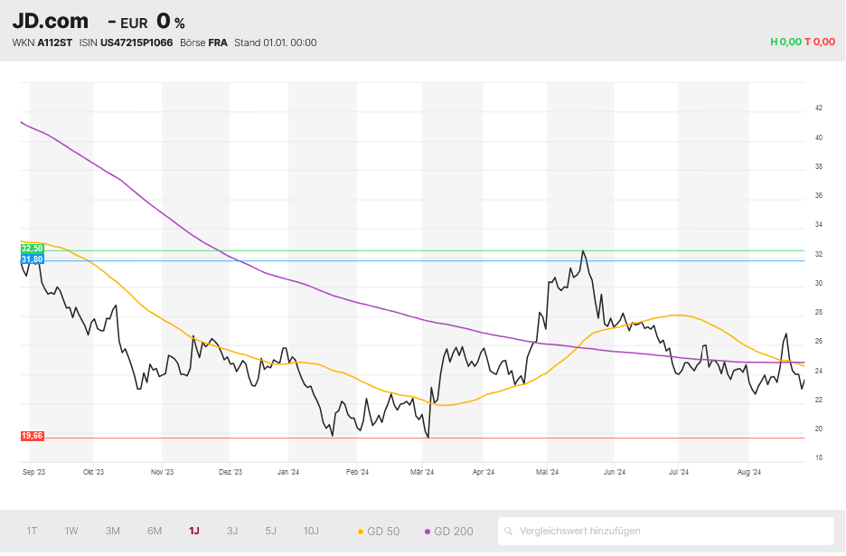The height and width of the screenshot is (556, 846).
Task: Select the active 1J range tab
Action: (x=194, y=531)
